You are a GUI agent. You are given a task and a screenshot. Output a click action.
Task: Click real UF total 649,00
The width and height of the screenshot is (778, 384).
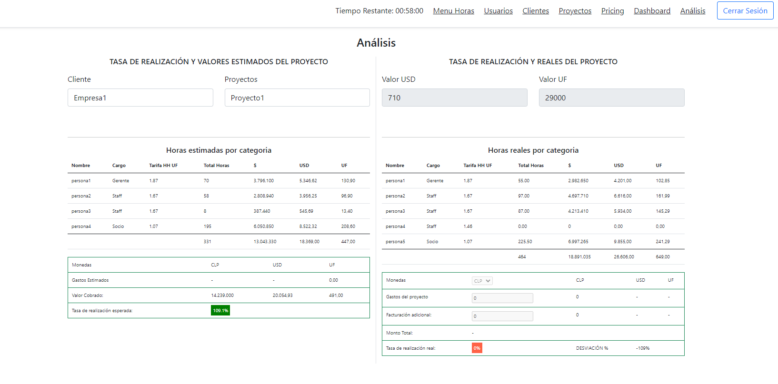(662, 257)
